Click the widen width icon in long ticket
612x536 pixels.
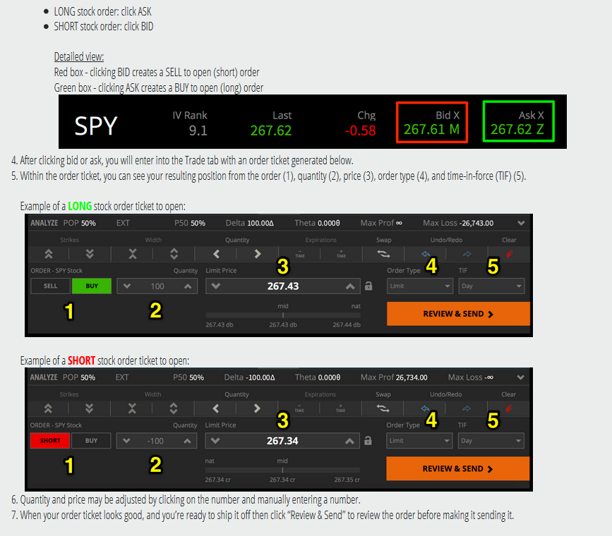(174, 255)
